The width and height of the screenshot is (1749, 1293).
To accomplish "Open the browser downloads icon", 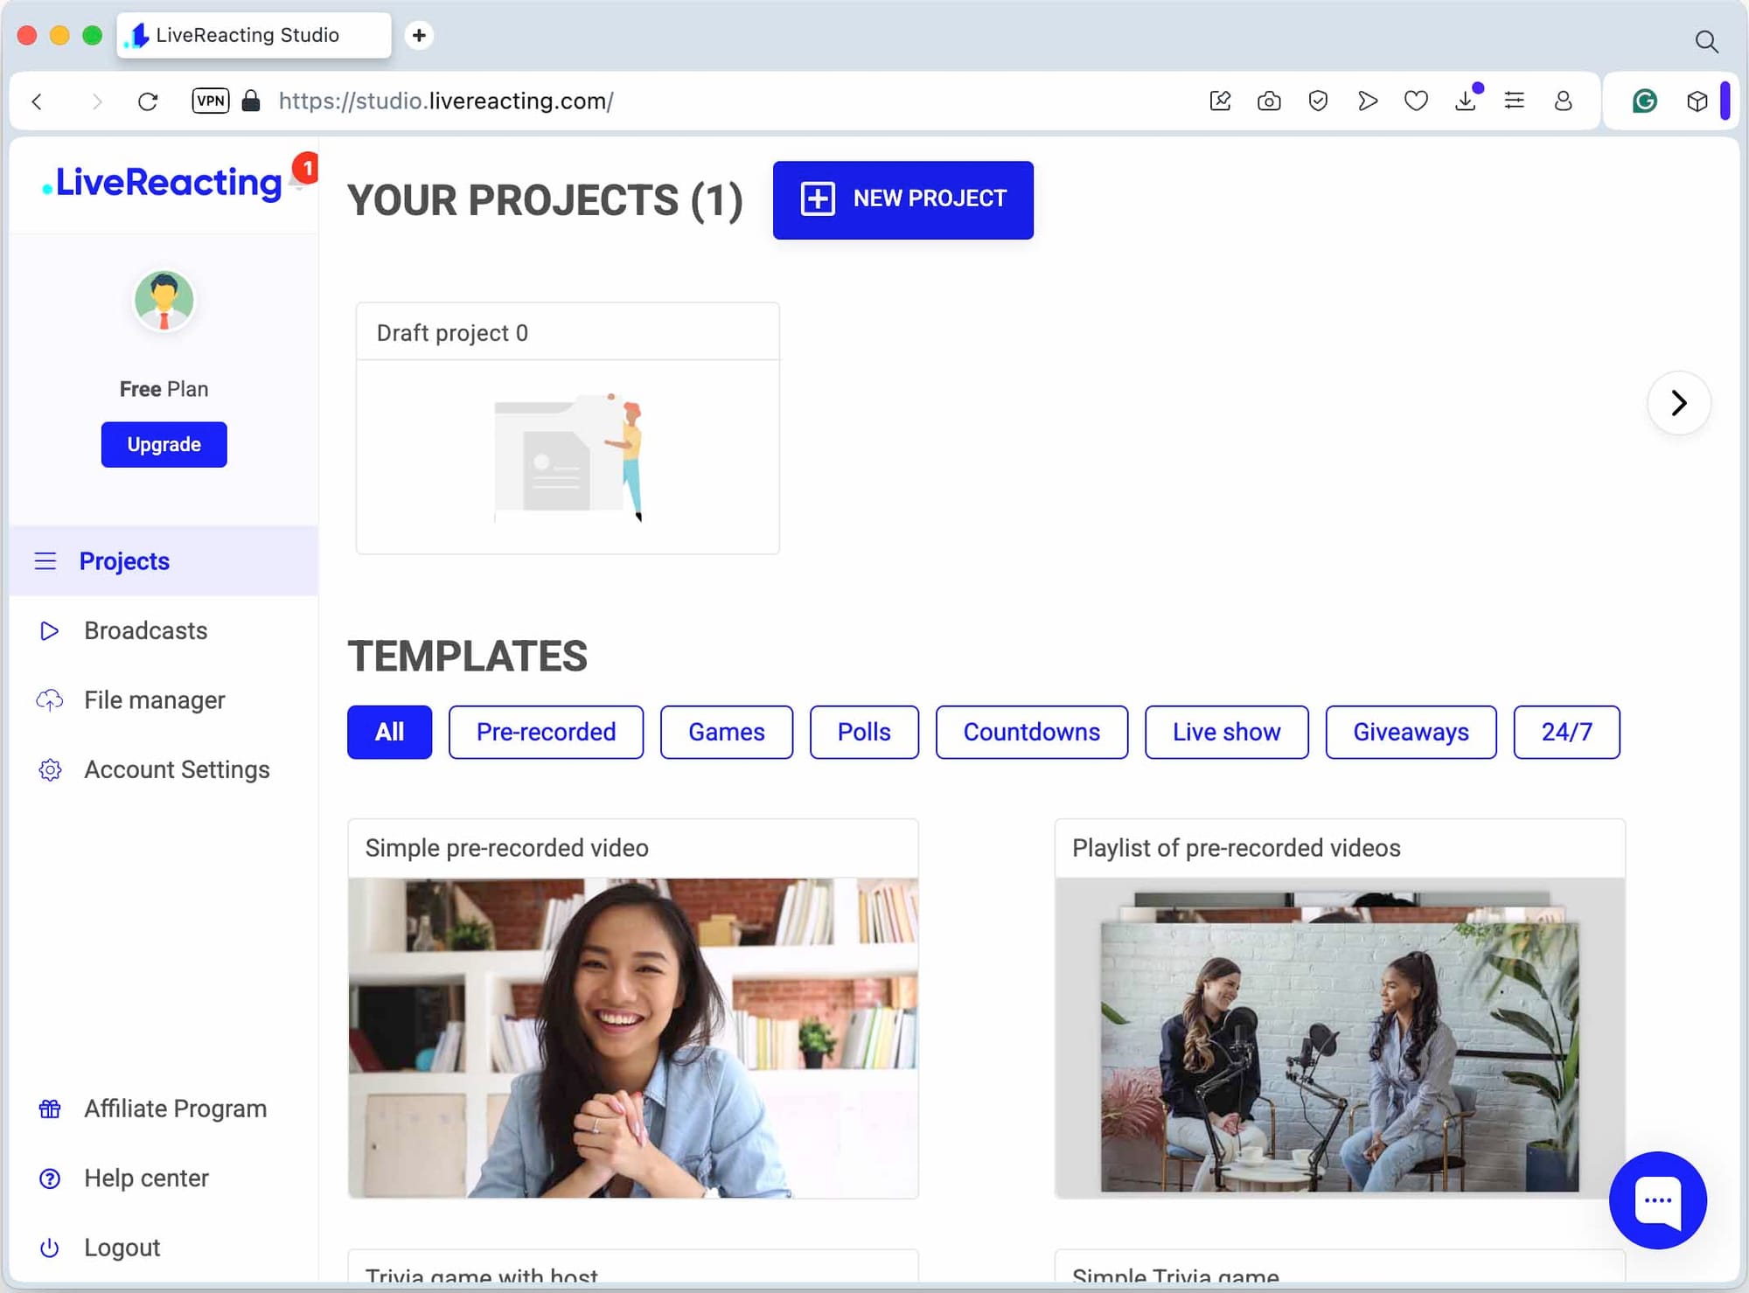I will tap(1466, 101).
